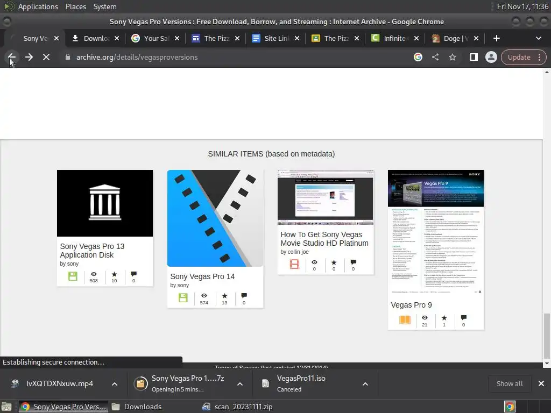
Task: Expand options for Sony Vegas Pro 7z download
Action: point(239,384)
